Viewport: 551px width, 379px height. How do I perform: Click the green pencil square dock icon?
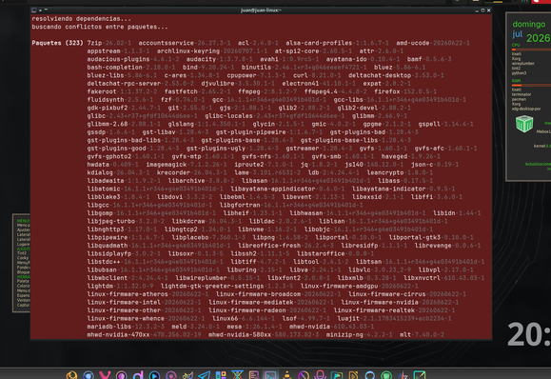tap(420, 375)
